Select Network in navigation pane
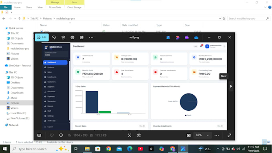This screenshot has width=272, height=153. pyautogui.click(x=14, y=125)
